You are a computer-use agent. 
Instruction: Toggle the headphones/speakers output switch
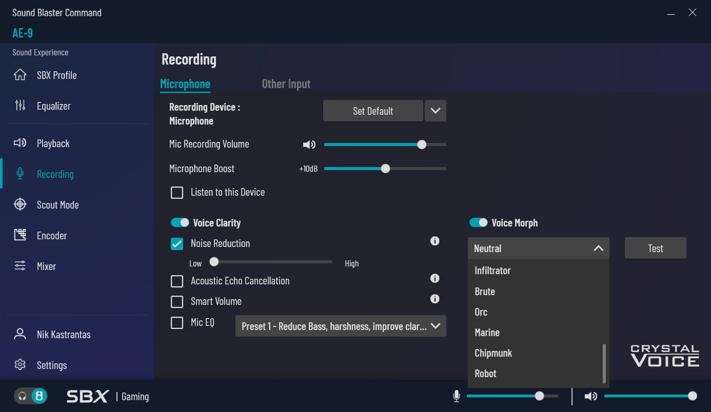(x=31, y=396)
